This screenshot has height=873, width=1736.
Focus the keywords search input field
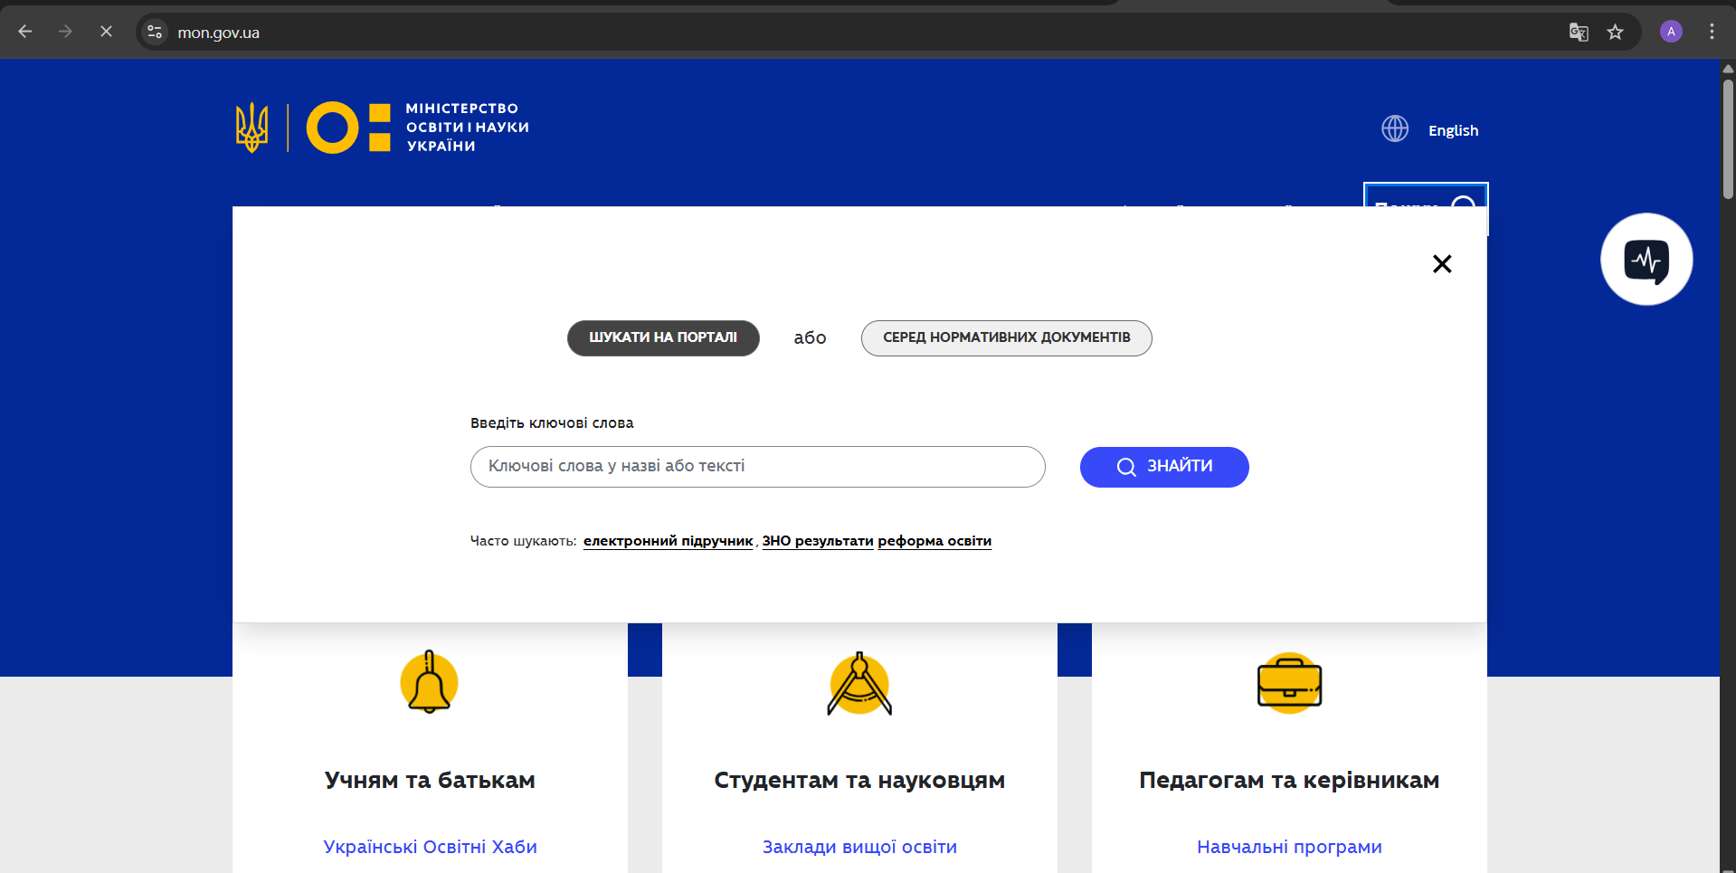pos(757,467)
